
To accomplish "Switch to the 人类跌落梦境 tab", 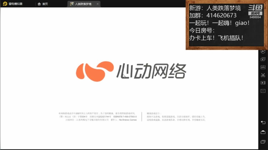I will pyautogui.click(x=83, y=4).
